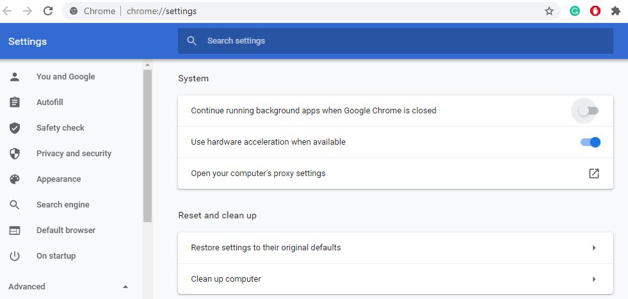Viewport: 628px width, 299px height.
Task: Click the Chrome site info icon in address bar
Action: point(74,12)
